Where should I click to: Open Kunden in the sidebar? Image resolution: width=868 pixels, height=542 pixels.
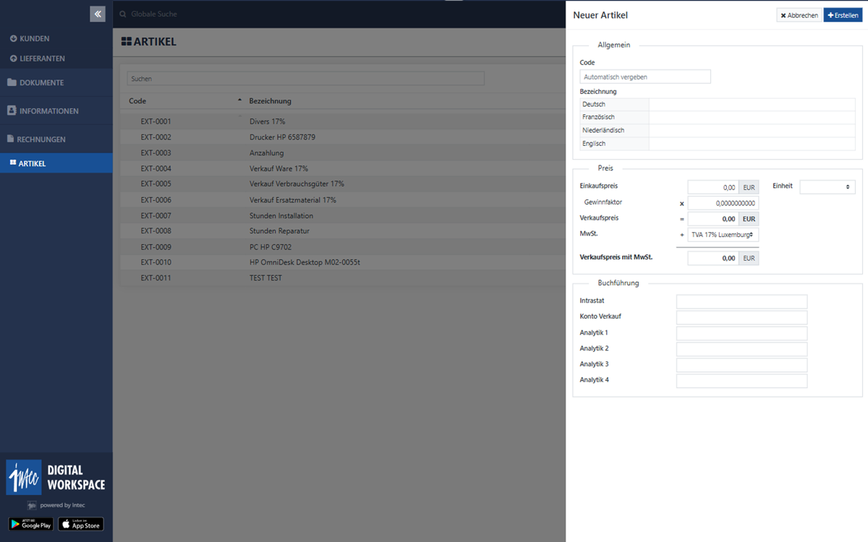coord(34,38)
